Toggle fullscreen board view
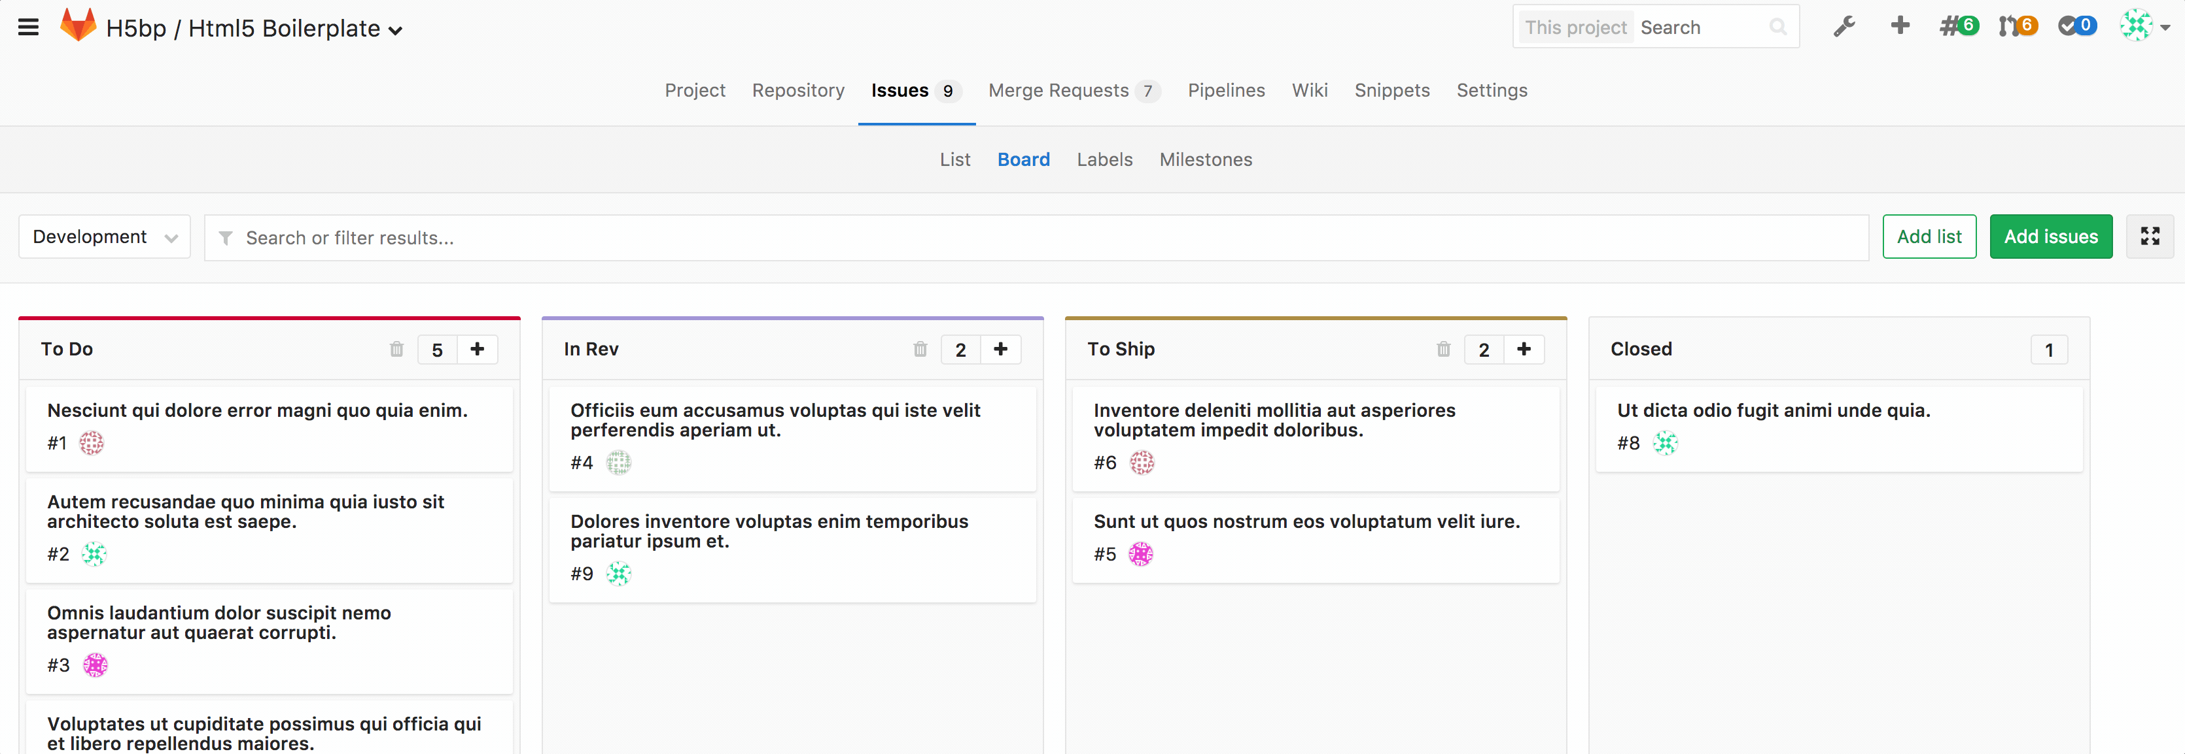This screenshot has height=754, width=2185. [x=2150, y=237]
